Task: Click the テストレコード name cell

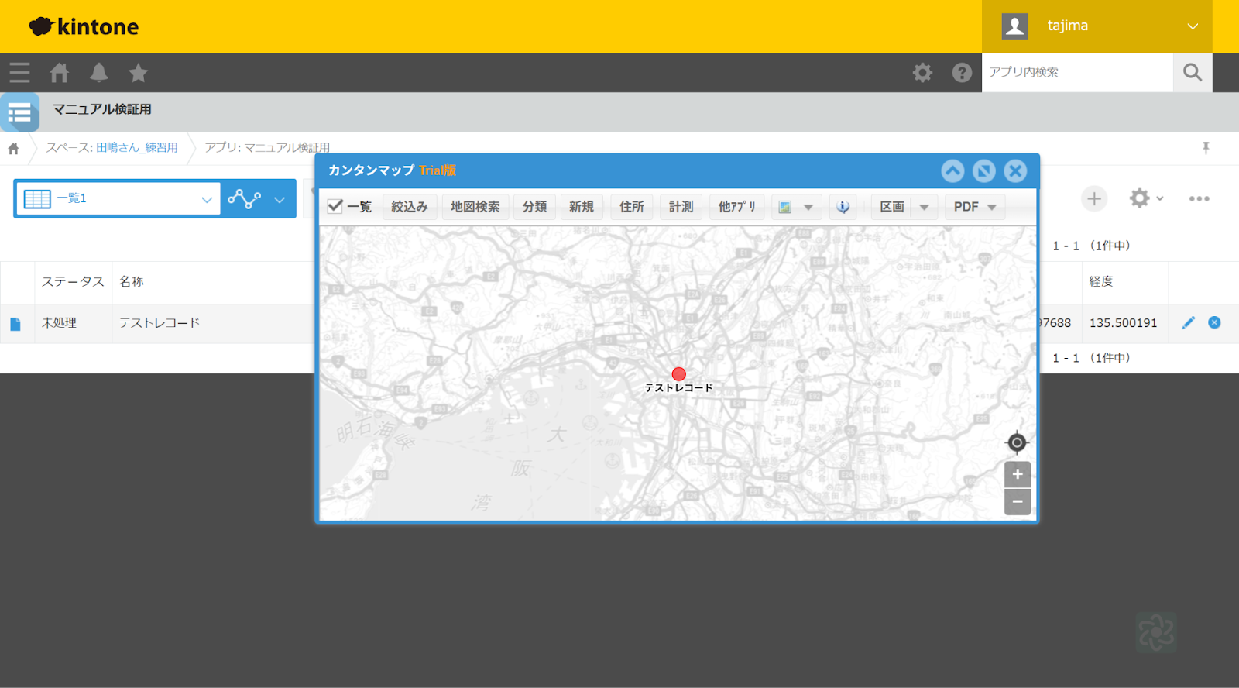Action: coord(160,323)
